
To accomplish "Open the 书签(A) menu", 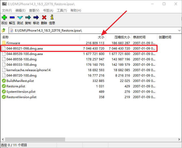I will point(48,11).
